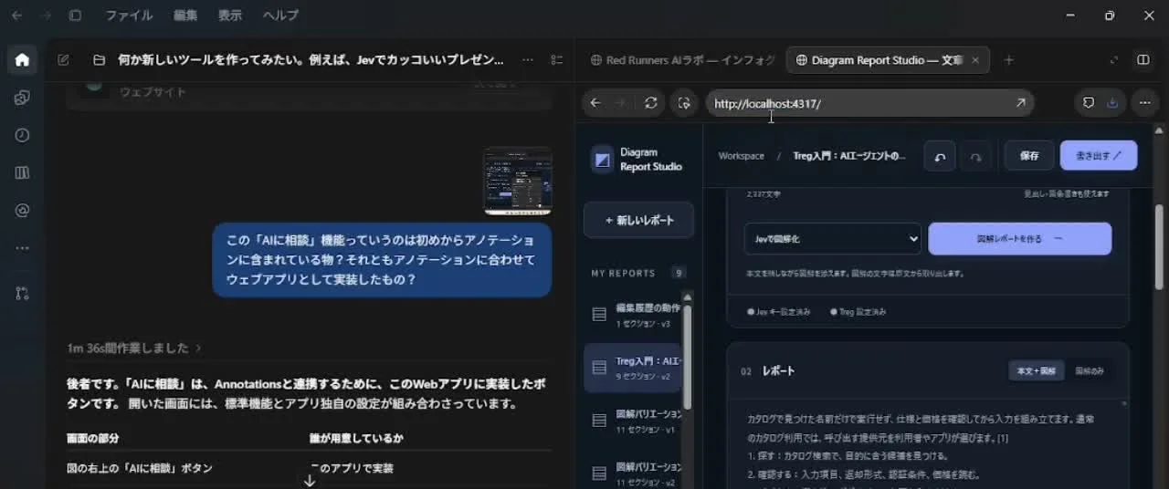Image resolution: width=1169 pixels, height=489 pixels.
Task: Click the 図解レポートを作る button
Action: click(x=1020, y=238)
